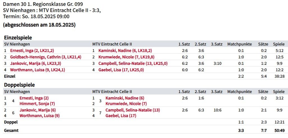
Task: Open Jankovic, Marija singles link (LK23,3)
Action: tap(35, 63)
